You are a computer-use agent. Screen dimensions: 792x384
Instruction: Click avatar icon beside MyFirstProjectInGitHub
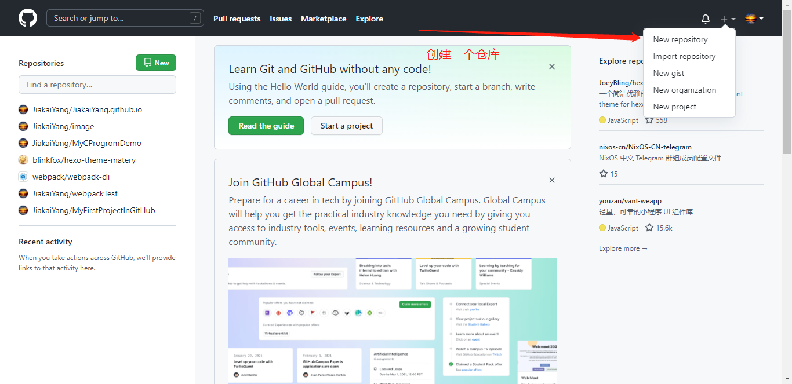[23, 210]
